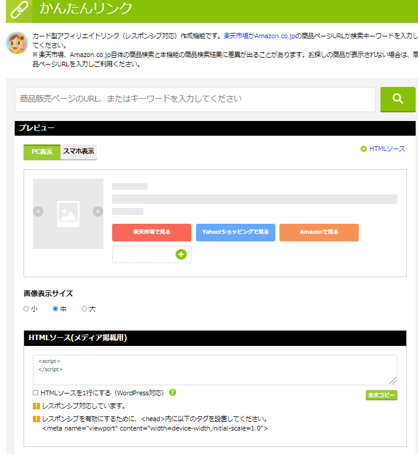
Task: Click the cartoon mascot avatar
Action: coord(17,43)
